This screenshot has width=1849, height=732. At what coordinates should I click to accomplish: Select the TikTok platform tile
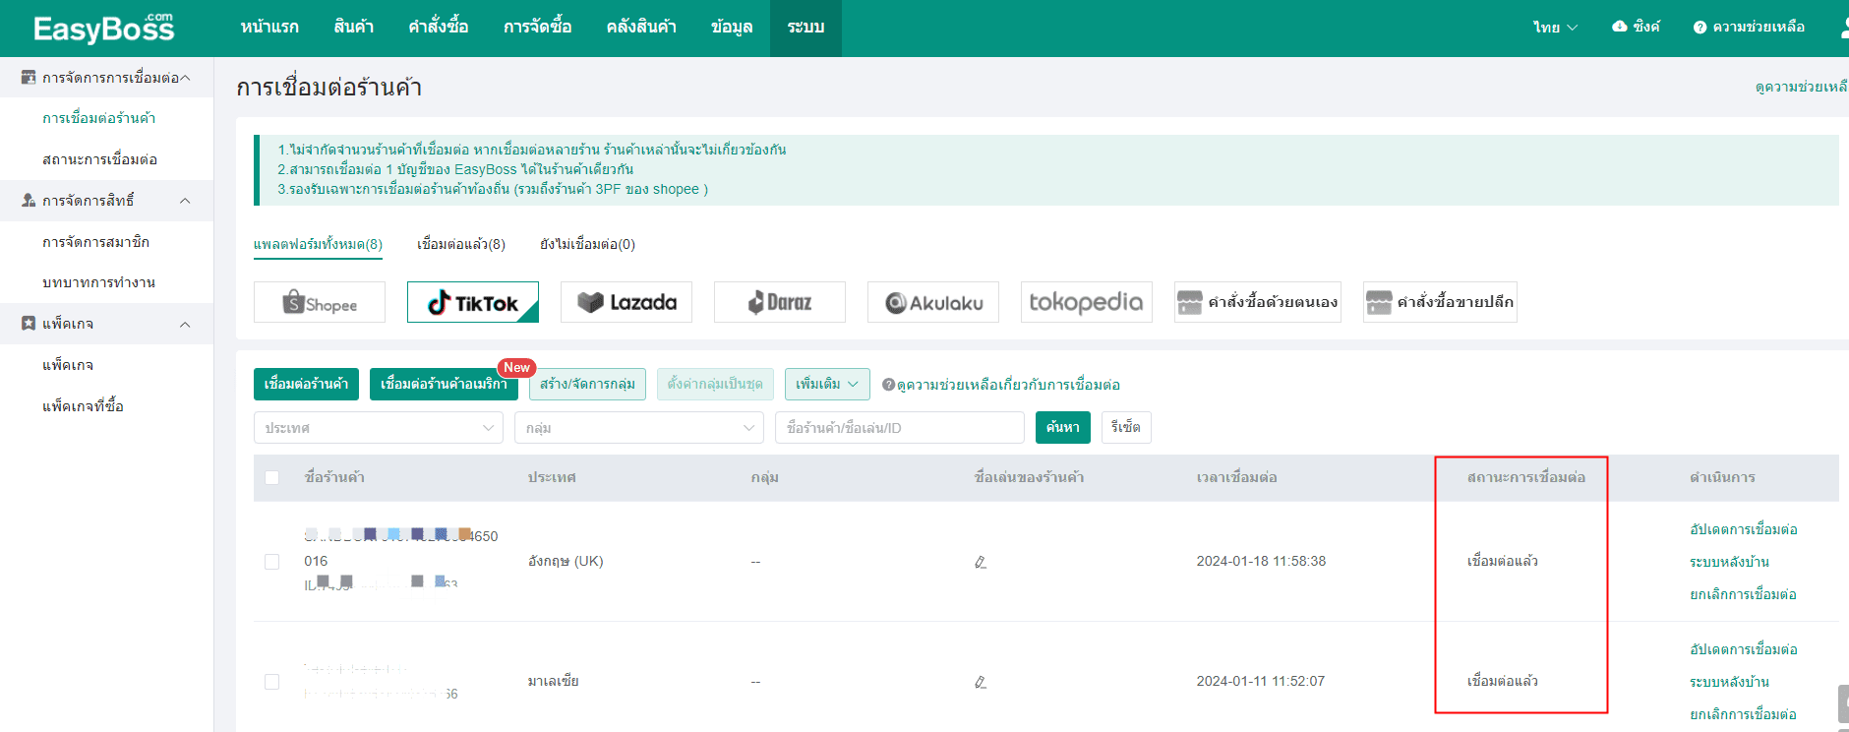point(473,302)
